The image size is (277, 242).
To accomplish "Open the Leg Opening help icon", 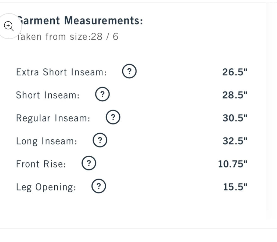I will (x=99, y=186).
